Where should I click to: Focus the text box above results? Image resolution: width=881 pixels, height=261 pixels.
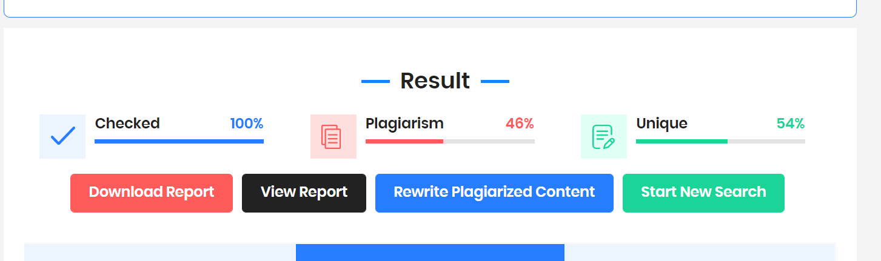click(430, 8)
